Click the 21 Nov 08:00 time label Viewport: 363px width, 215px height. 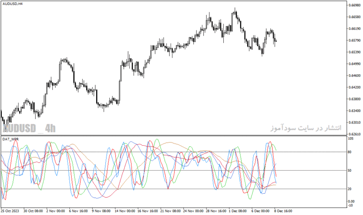pos(171,211)
